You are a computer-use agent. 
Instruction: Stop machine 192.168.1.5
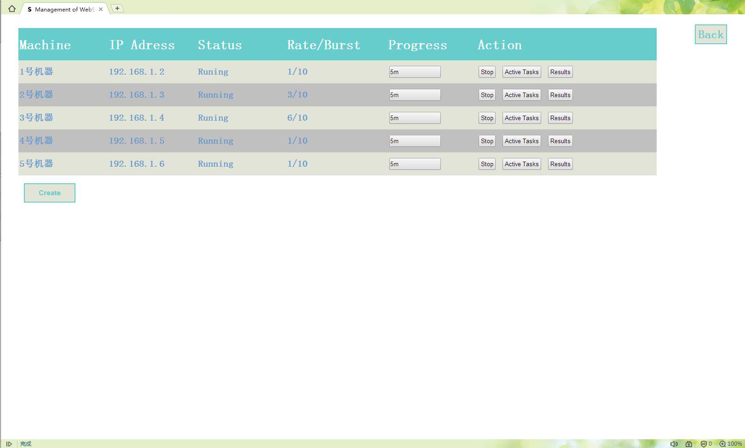pyautogui.click(x=487, y=141)
